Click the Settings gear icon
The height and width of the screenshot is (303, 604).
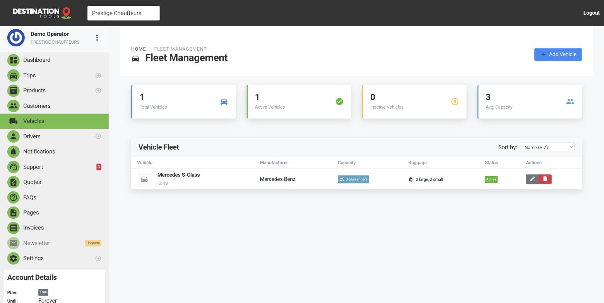tap(14, 258)
